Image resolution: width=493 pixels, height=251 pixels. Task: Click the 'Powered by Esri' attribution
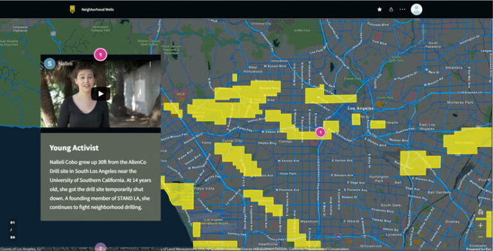pyautogui.click(x=479, y=249)
